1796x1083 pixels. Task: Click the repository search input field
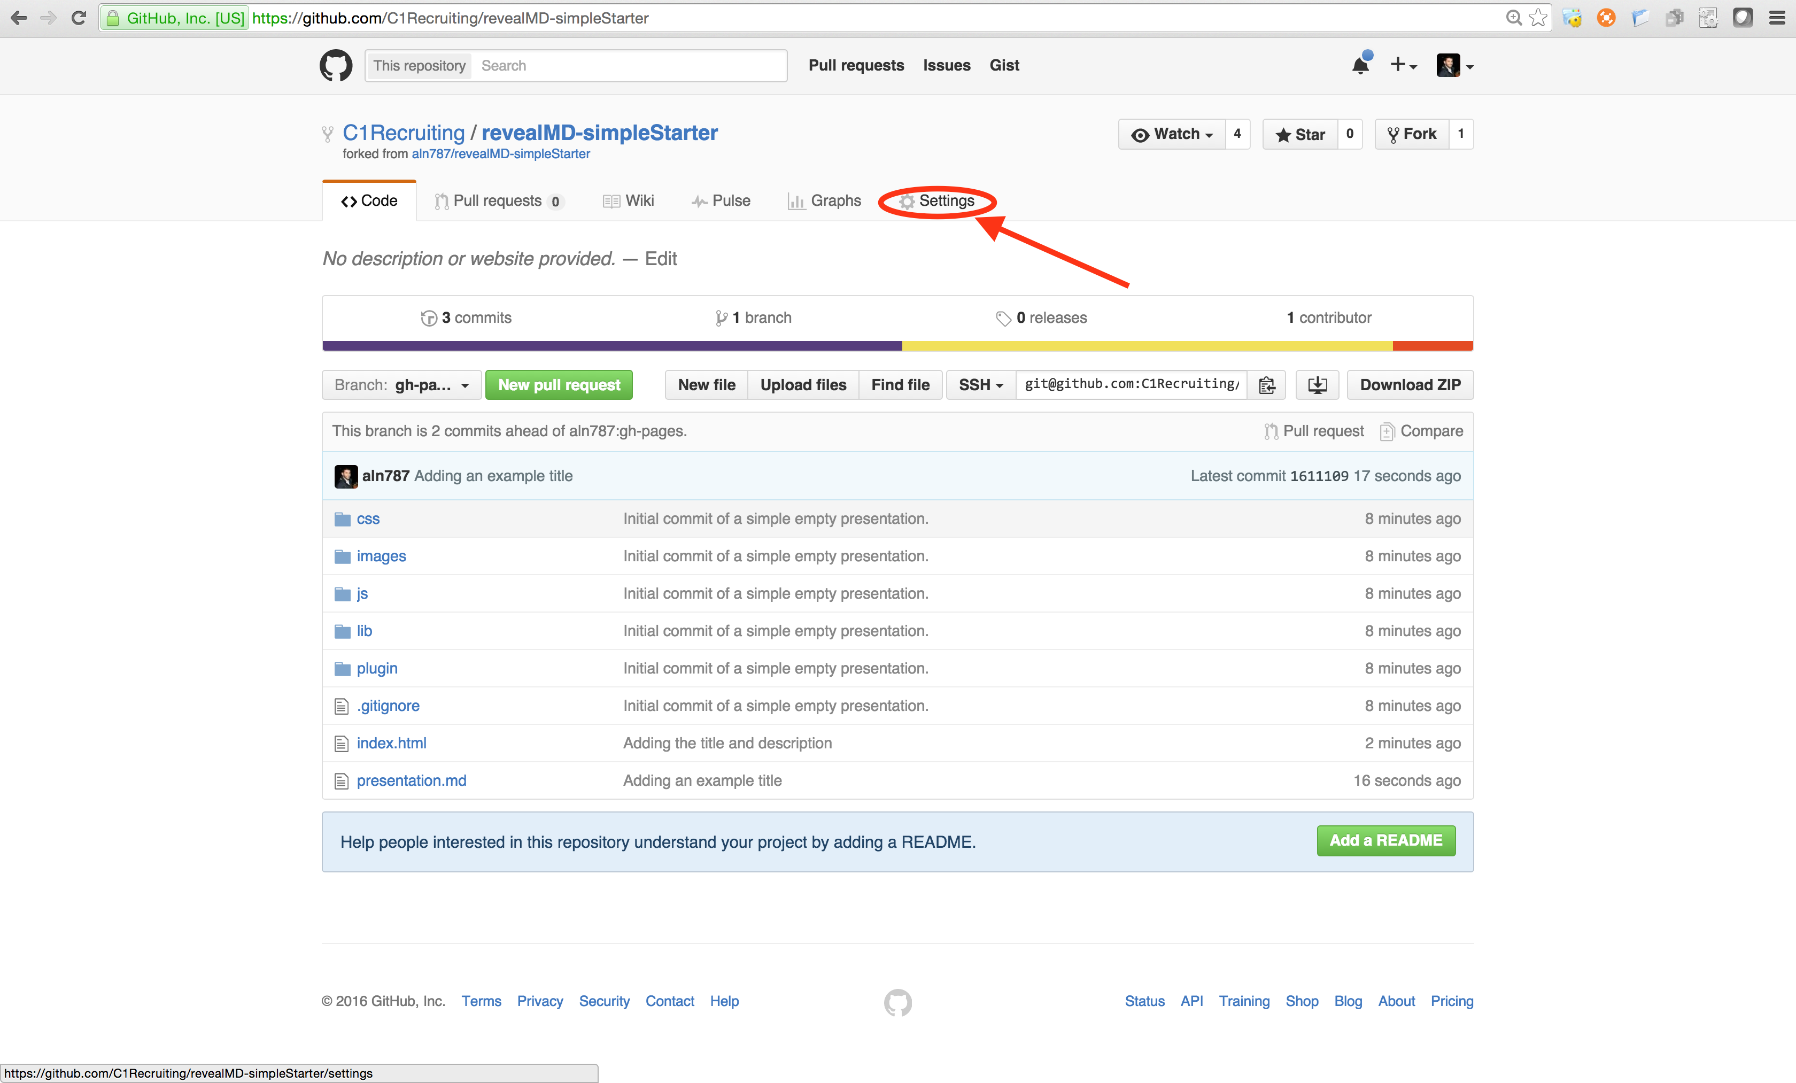630,66
